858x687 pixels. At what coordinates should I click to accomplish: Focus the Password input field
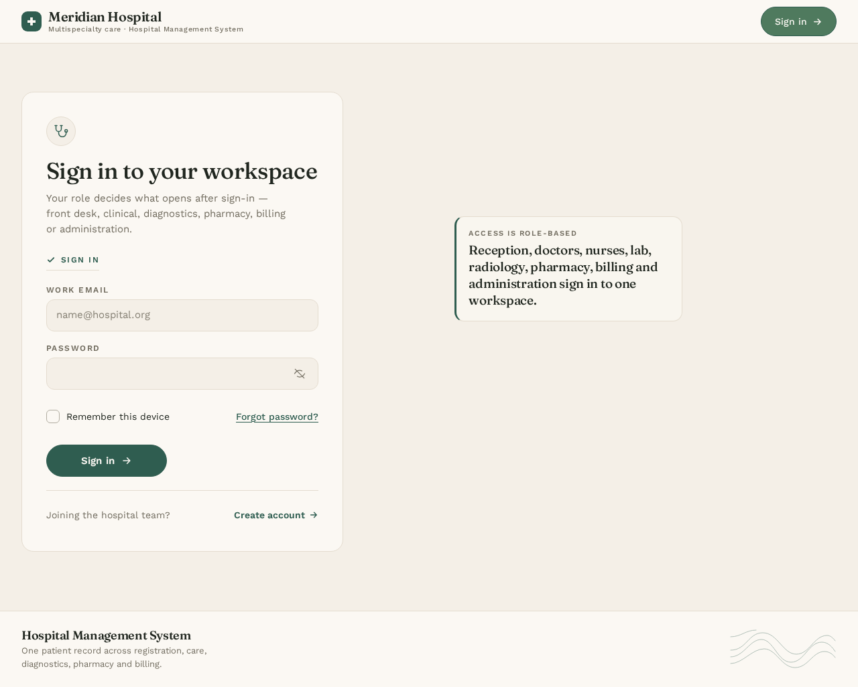(182, 374)
